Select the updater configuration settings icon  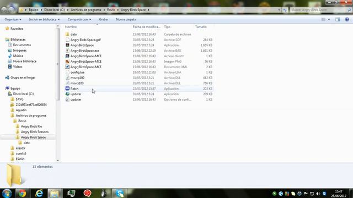coord(67,100)
